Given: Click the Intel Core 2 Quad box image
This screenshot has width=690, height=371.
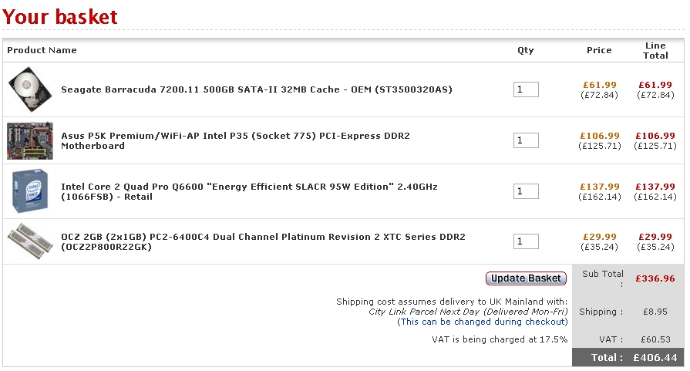Looking at the screenshot, I should (30, 191).
